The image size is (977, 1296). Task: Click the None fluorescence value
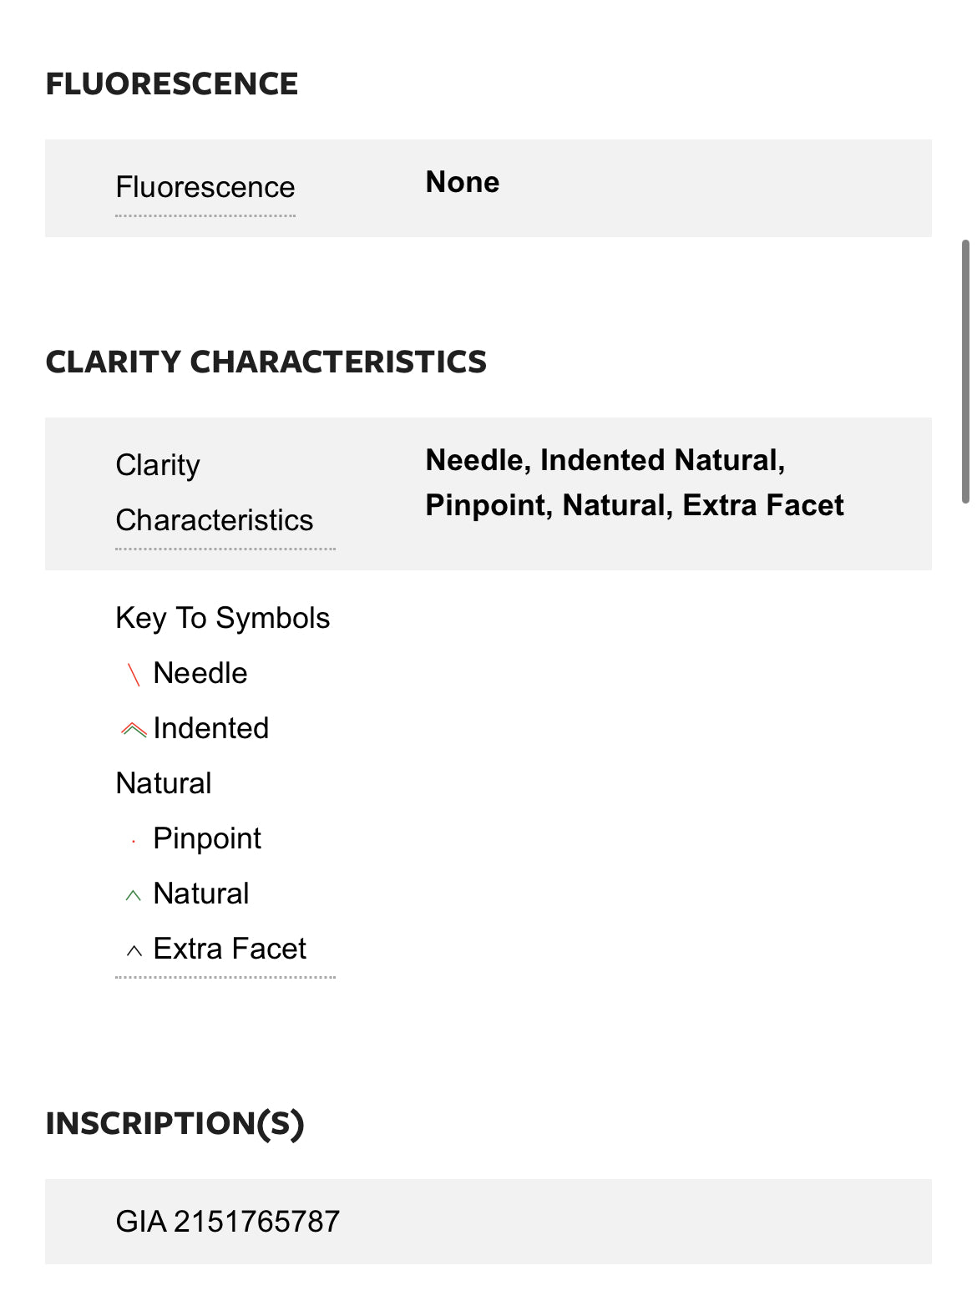[x=463, y=182]
